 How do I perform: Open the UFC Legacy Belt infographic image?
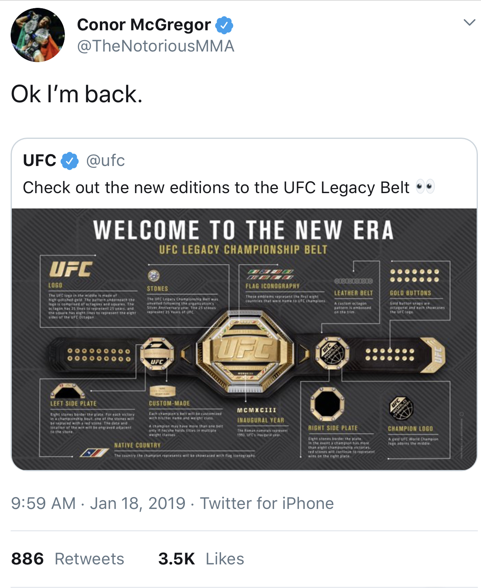click(244, 339)
